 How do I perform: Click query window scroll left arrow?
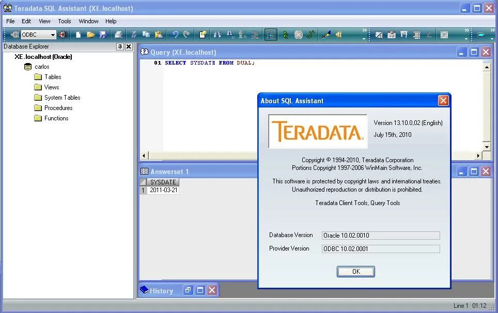144,155
